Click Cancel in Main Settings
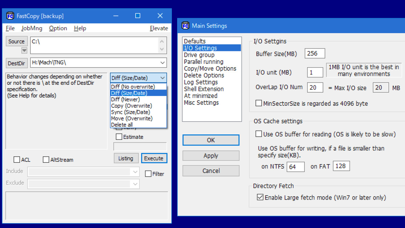Viewport: 405px width, 228px height. tap(211, 171)
